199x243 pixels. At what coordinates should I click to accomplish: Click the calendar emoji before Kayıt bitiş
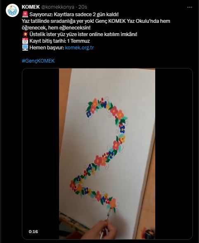click(x=25, y=41)
